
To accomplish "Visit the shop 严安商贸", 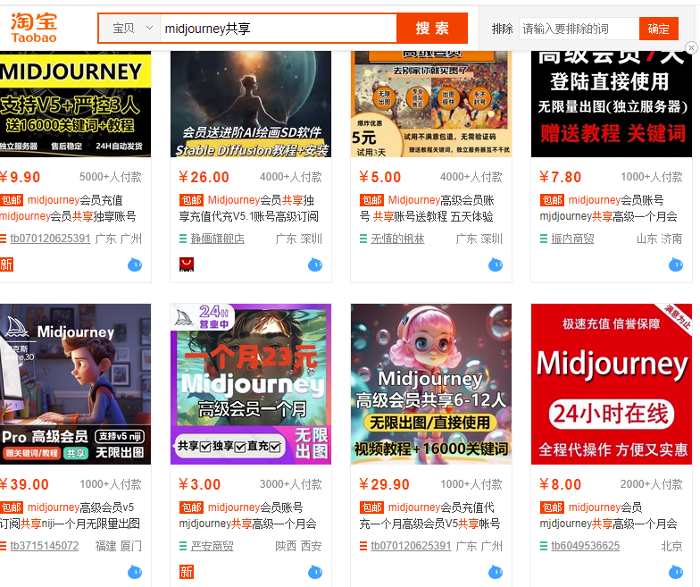I will 212,546.
